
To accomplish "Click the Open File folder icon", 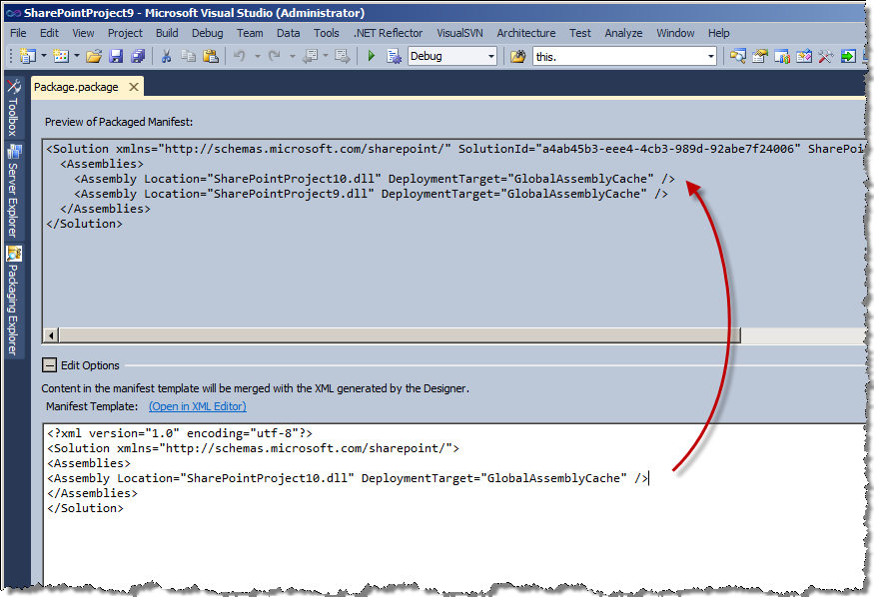I will (94, 56).
